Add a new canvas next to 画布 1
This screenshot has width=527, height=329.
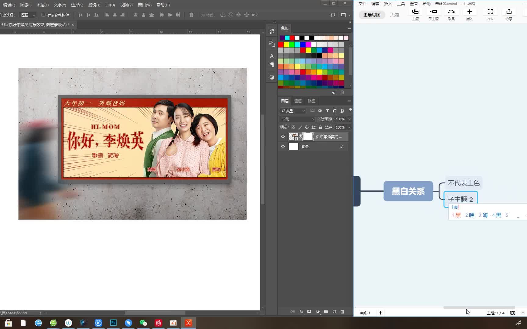click(380, 313)
